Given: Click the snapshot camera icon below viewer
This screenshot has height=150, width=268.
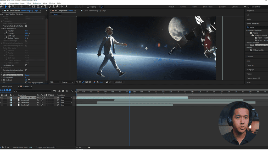Looking at the screenshot, I should click(x=107, y=82).
